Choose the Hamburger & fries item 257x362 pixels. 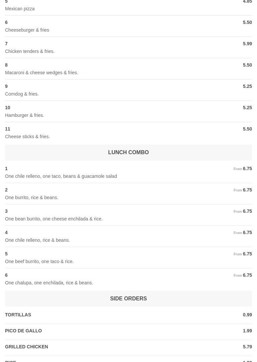(x=24, y=115)
